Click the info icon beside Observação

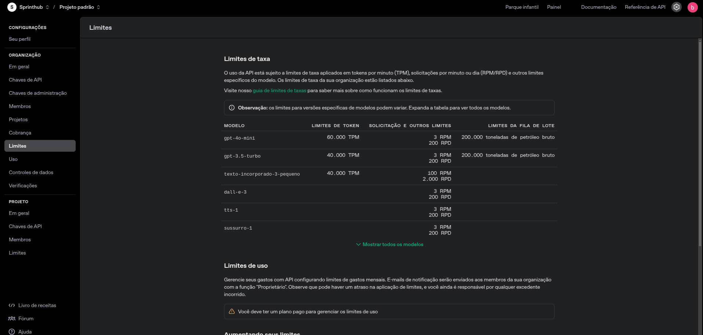click(232, 108)
